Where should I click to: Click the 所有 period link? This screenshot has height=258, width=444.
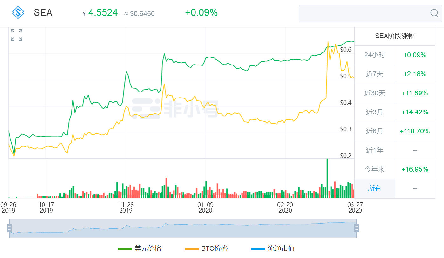pyautogui.click(x=374, y=188)
